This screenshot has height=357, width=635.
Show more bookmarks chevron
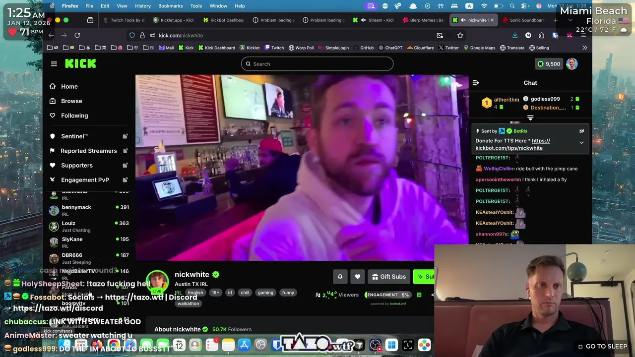(584, 48)
